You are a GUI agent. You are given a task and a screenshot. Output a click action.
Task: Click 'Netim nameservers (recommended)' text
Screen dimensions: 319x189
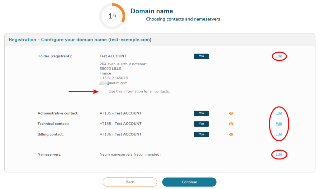(x=130, y=154)
